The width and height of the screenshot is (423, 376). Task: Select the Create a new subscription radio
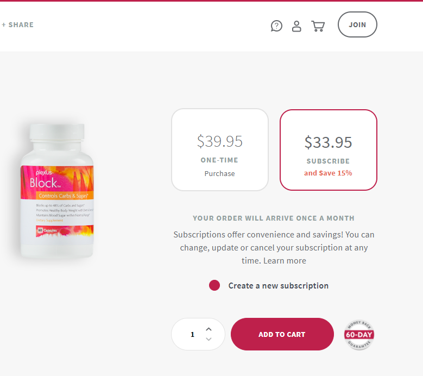point(214,285)
